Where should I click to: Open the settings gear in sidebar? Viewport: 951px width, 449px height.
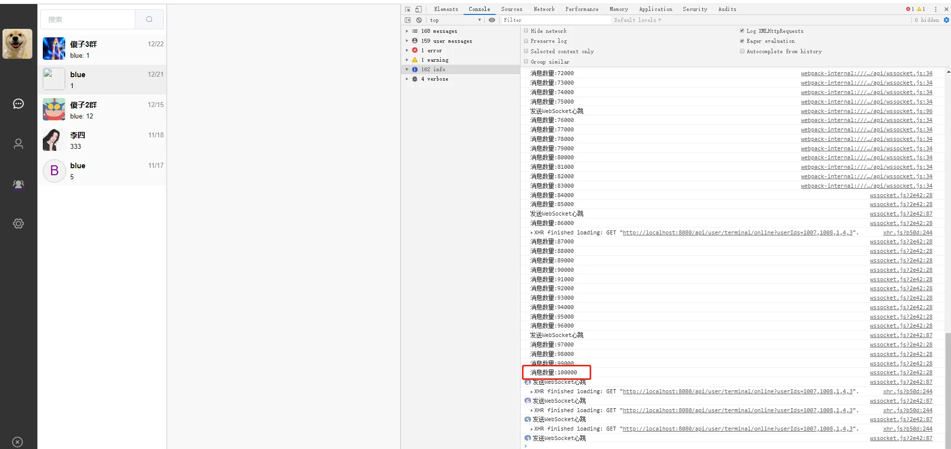click(18, 224)
